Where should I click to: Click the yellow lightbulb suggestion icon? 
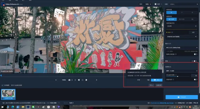pyautogui.click(x=167, y=32)
